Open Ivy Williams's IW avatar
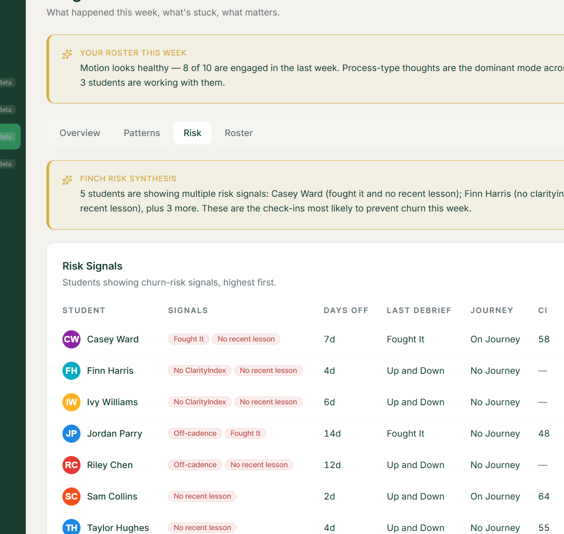The width and height of the screenshot is (564, 534). coord(71,402)
